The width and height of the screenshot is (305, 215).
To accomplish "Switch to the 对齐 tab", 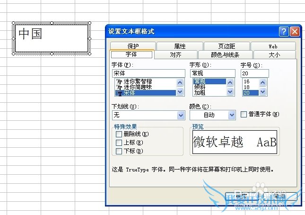I will pos(175,55).
